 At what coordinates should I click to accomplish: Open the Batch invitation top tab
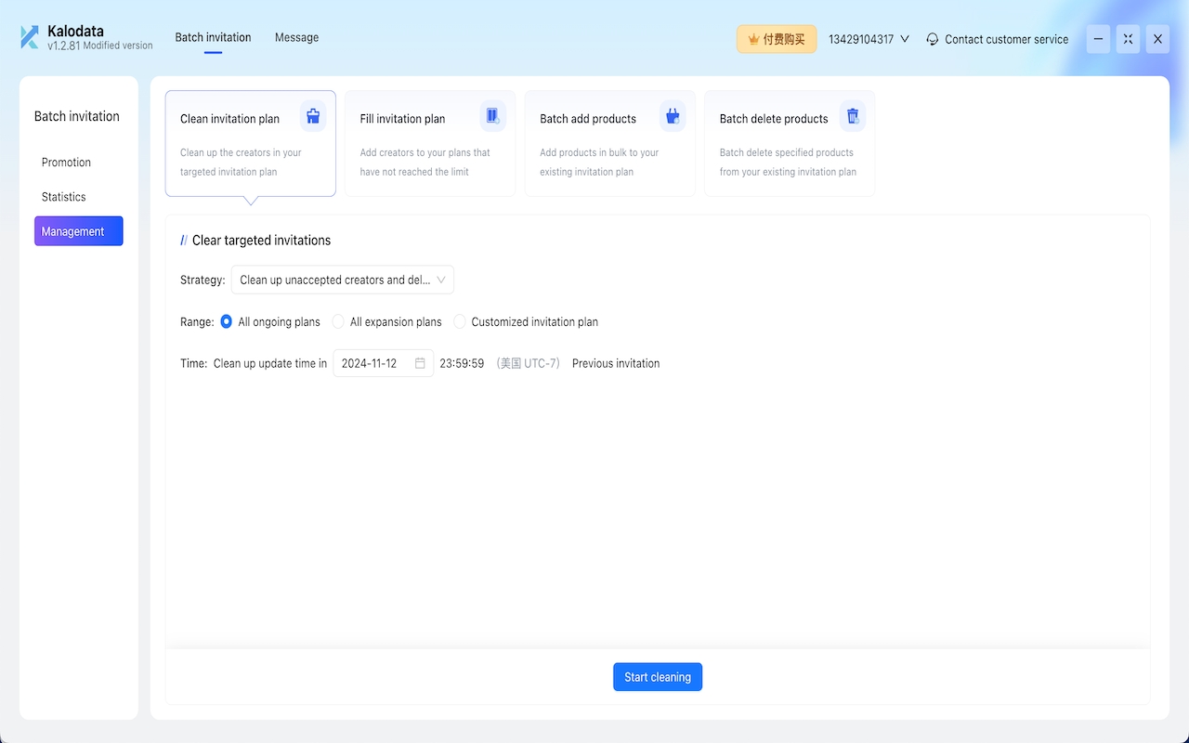click(213, 37)
